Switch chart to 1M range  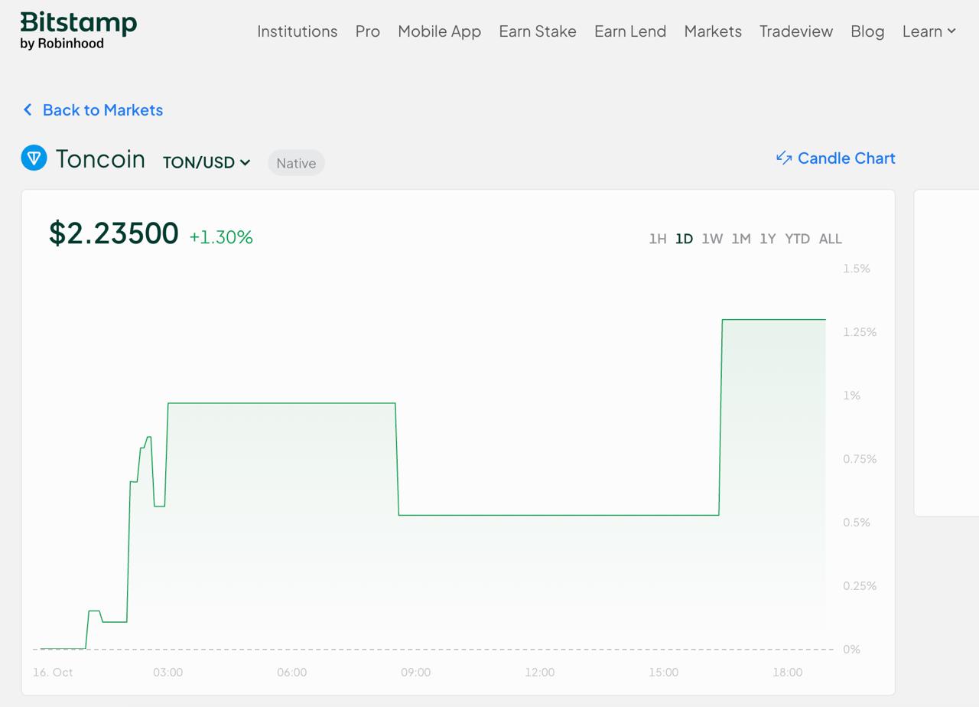[740, 239]
